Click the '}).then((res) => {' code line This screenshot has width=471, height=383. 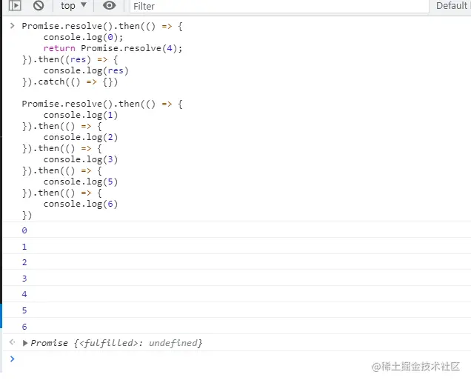[x=70, y=59]
